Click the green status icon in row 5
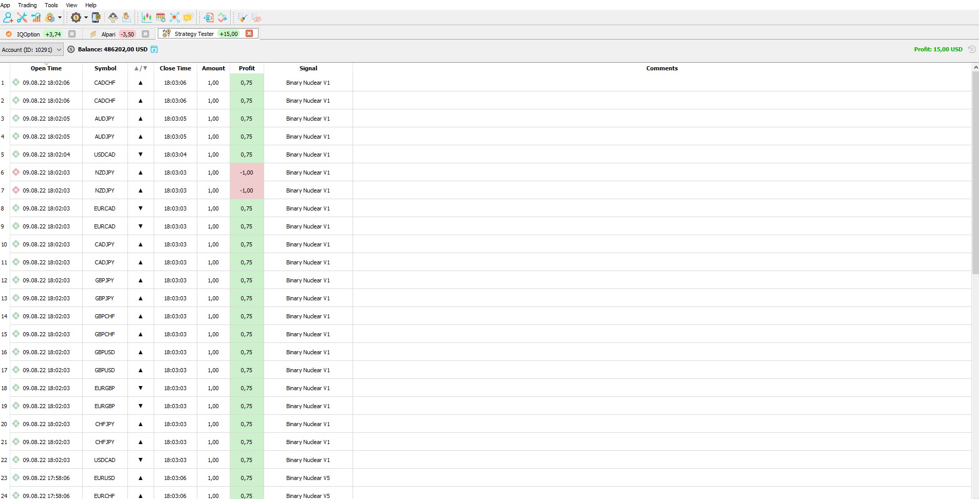 (16, 154)
